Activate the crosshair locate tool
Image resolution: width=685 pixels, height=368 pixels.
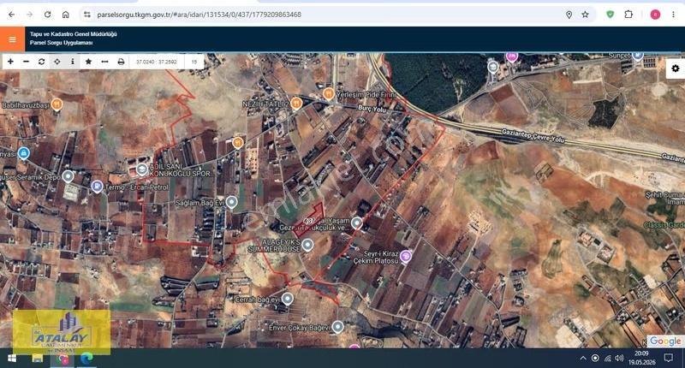57,62
